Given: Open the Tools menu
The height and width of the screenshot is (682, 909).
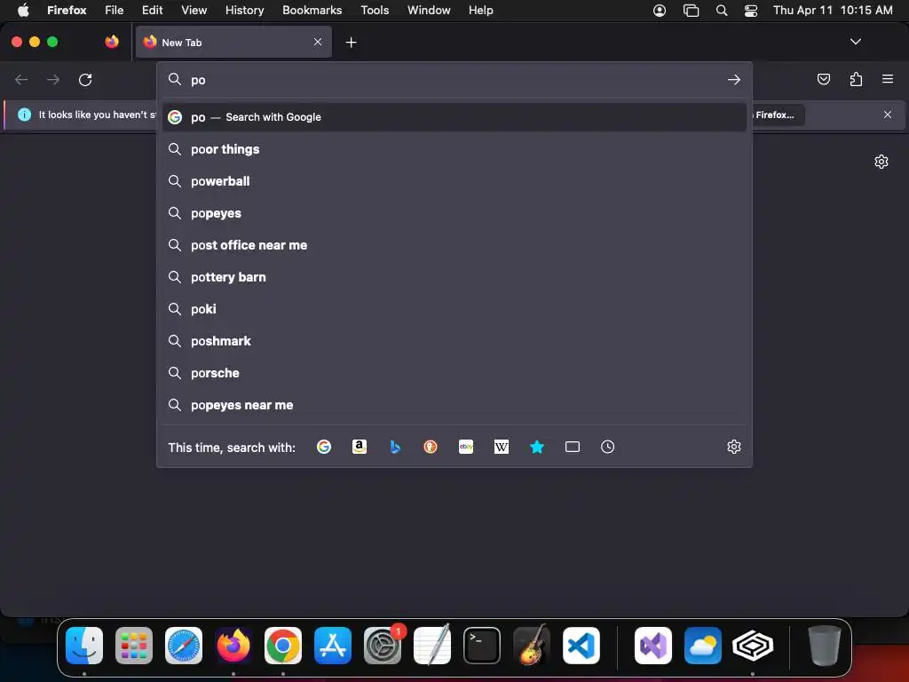Looking at the screenshot, I should (375, 11).
